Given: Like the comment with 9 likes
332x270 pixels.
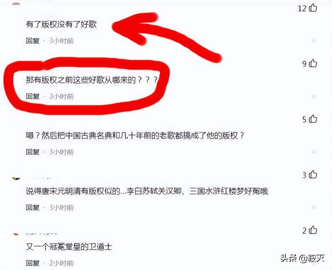Looking at the screenshot, I should pyautogui.click(x=313, y=63).
